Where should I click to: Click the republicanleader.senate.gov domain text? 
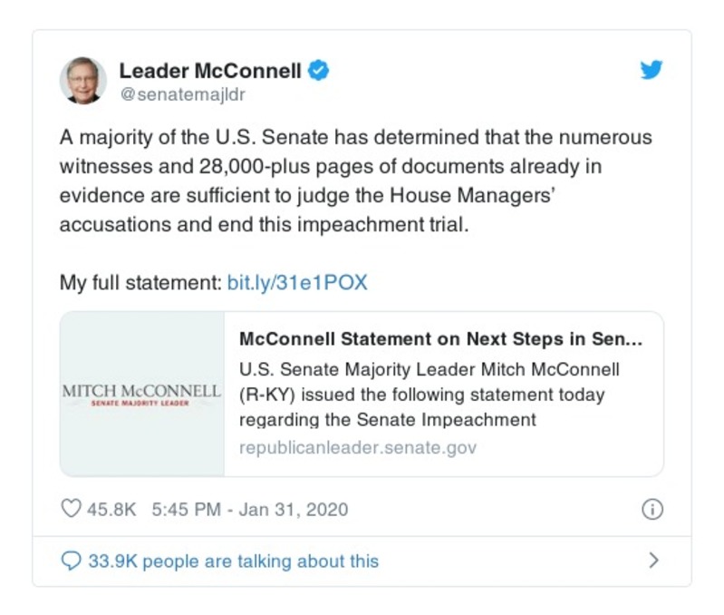357,447
